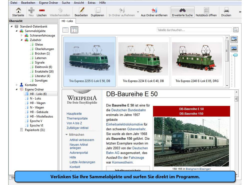Viewport: 250px width, 185px height.
Task: Select the H0 - Loks tab
Action: tap(67, 21)
